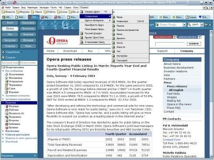Screen dimensions: 214x160
Task: Select the Полученные inbox icon
Action: pos(7,74)
